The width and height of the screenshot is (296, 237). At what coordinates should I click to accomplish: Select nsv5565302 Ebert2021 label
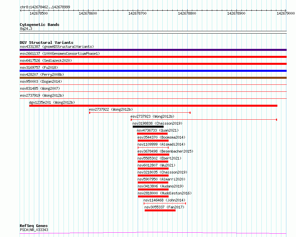[159, 158]
